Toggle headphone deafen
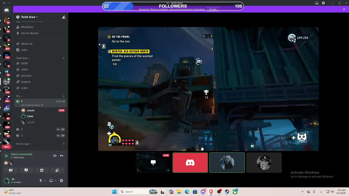The image size is (349, 196). coord(51,180)
